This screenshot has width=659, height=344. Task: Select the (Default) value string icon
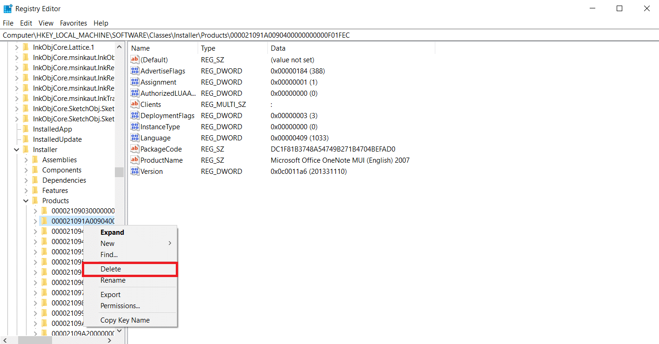point(135,60)
